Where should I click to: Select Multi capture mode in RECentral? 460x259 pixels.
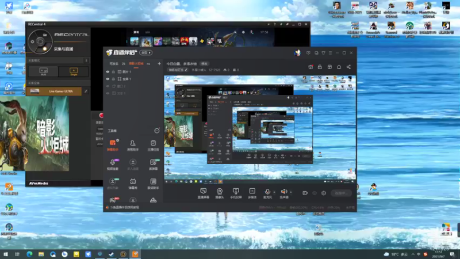pos(44,71)
